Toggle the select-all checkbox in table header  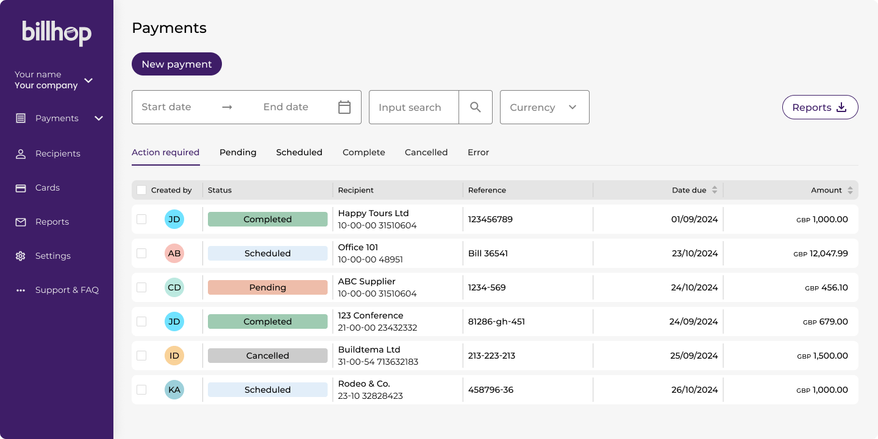point(141,190)
